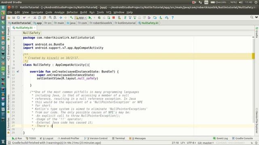Click the Debug app bug icon
This screenshot has height=145, width=259.
[99, 18]
